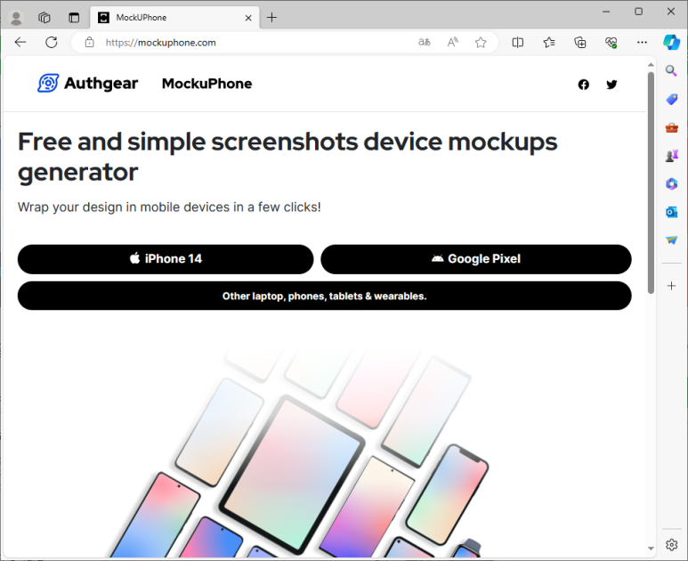Screen dimensions: 688x561
Task: Launch Copilot from the toolbar
Action: click(671, 42)
